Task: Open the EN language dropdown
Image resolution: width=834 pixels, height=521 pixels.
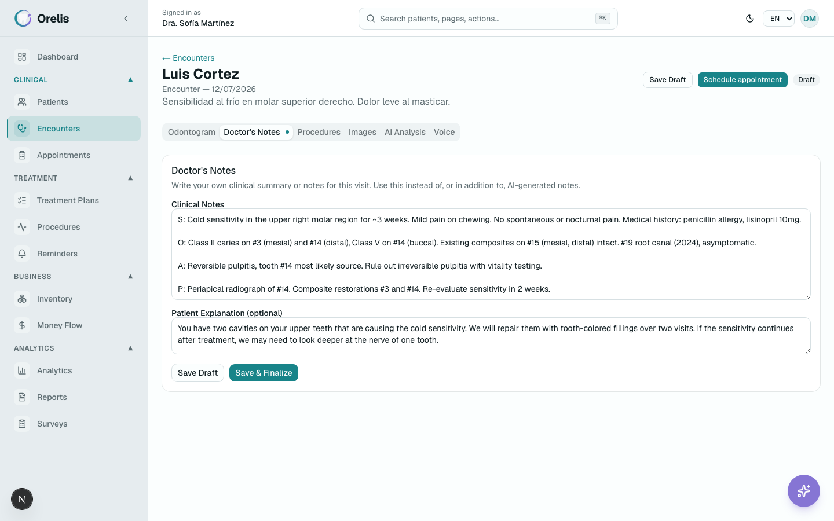Action: tap(778, 19)
